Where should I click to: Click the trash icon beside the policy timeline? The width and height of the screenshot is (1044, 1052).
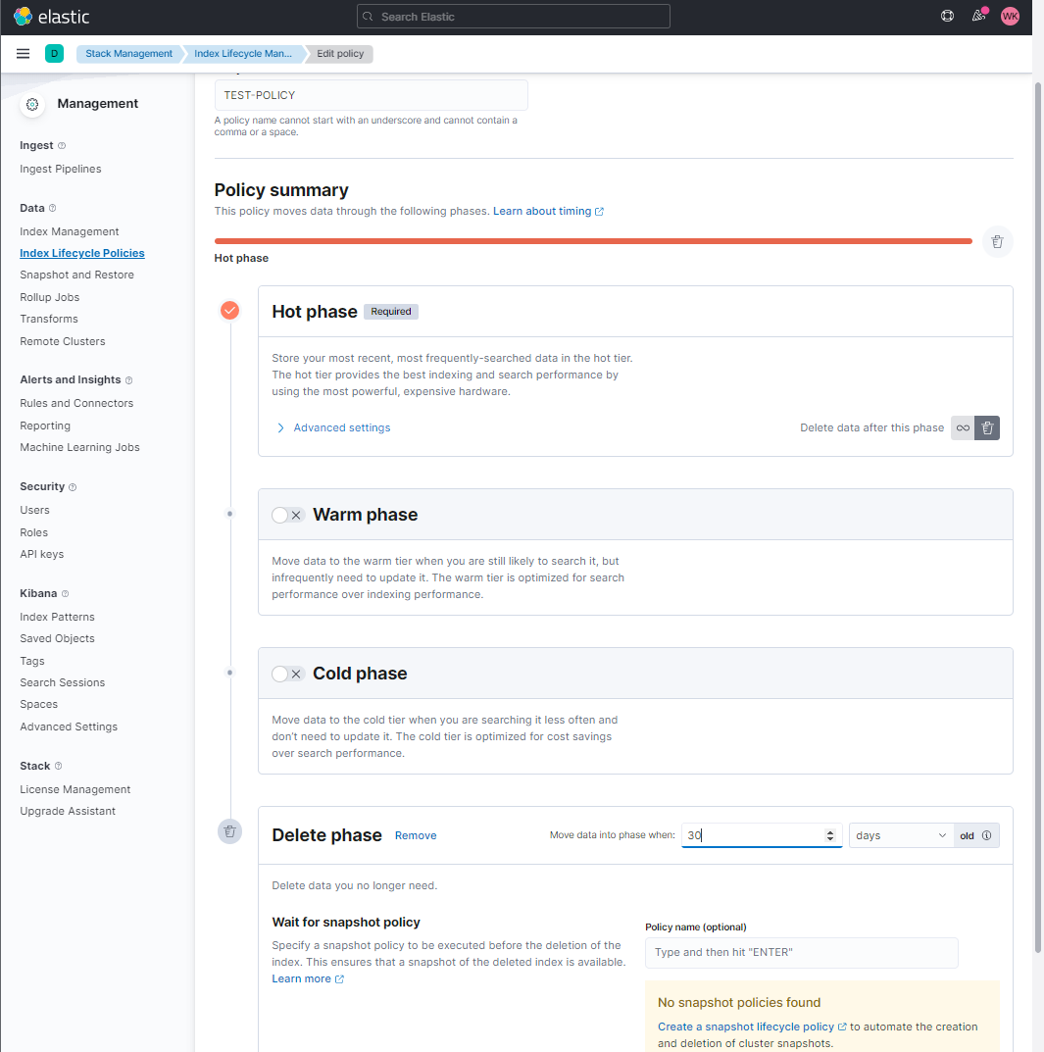(x=997, y=241)
